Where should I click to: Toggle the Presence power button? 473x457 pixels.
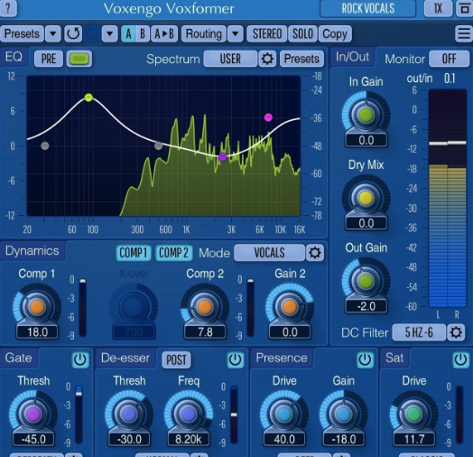tap(365, 359)
